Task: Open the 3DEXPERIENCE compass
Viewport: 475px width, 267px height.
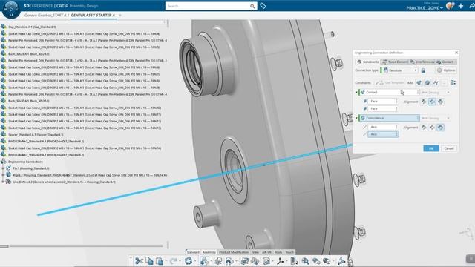Action: pos(12,9)
